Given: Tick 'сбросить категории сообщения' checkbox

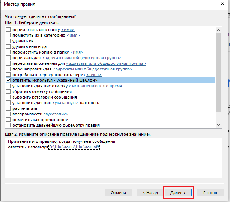Looking at the screenshot, I should coord(8,97).
